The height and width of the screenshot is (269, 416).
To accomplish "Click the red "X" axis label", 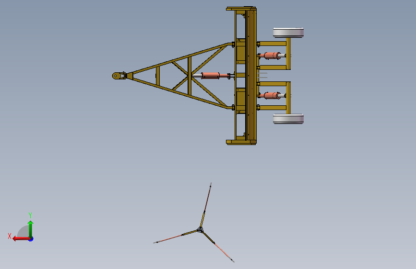I will (10, 236).
